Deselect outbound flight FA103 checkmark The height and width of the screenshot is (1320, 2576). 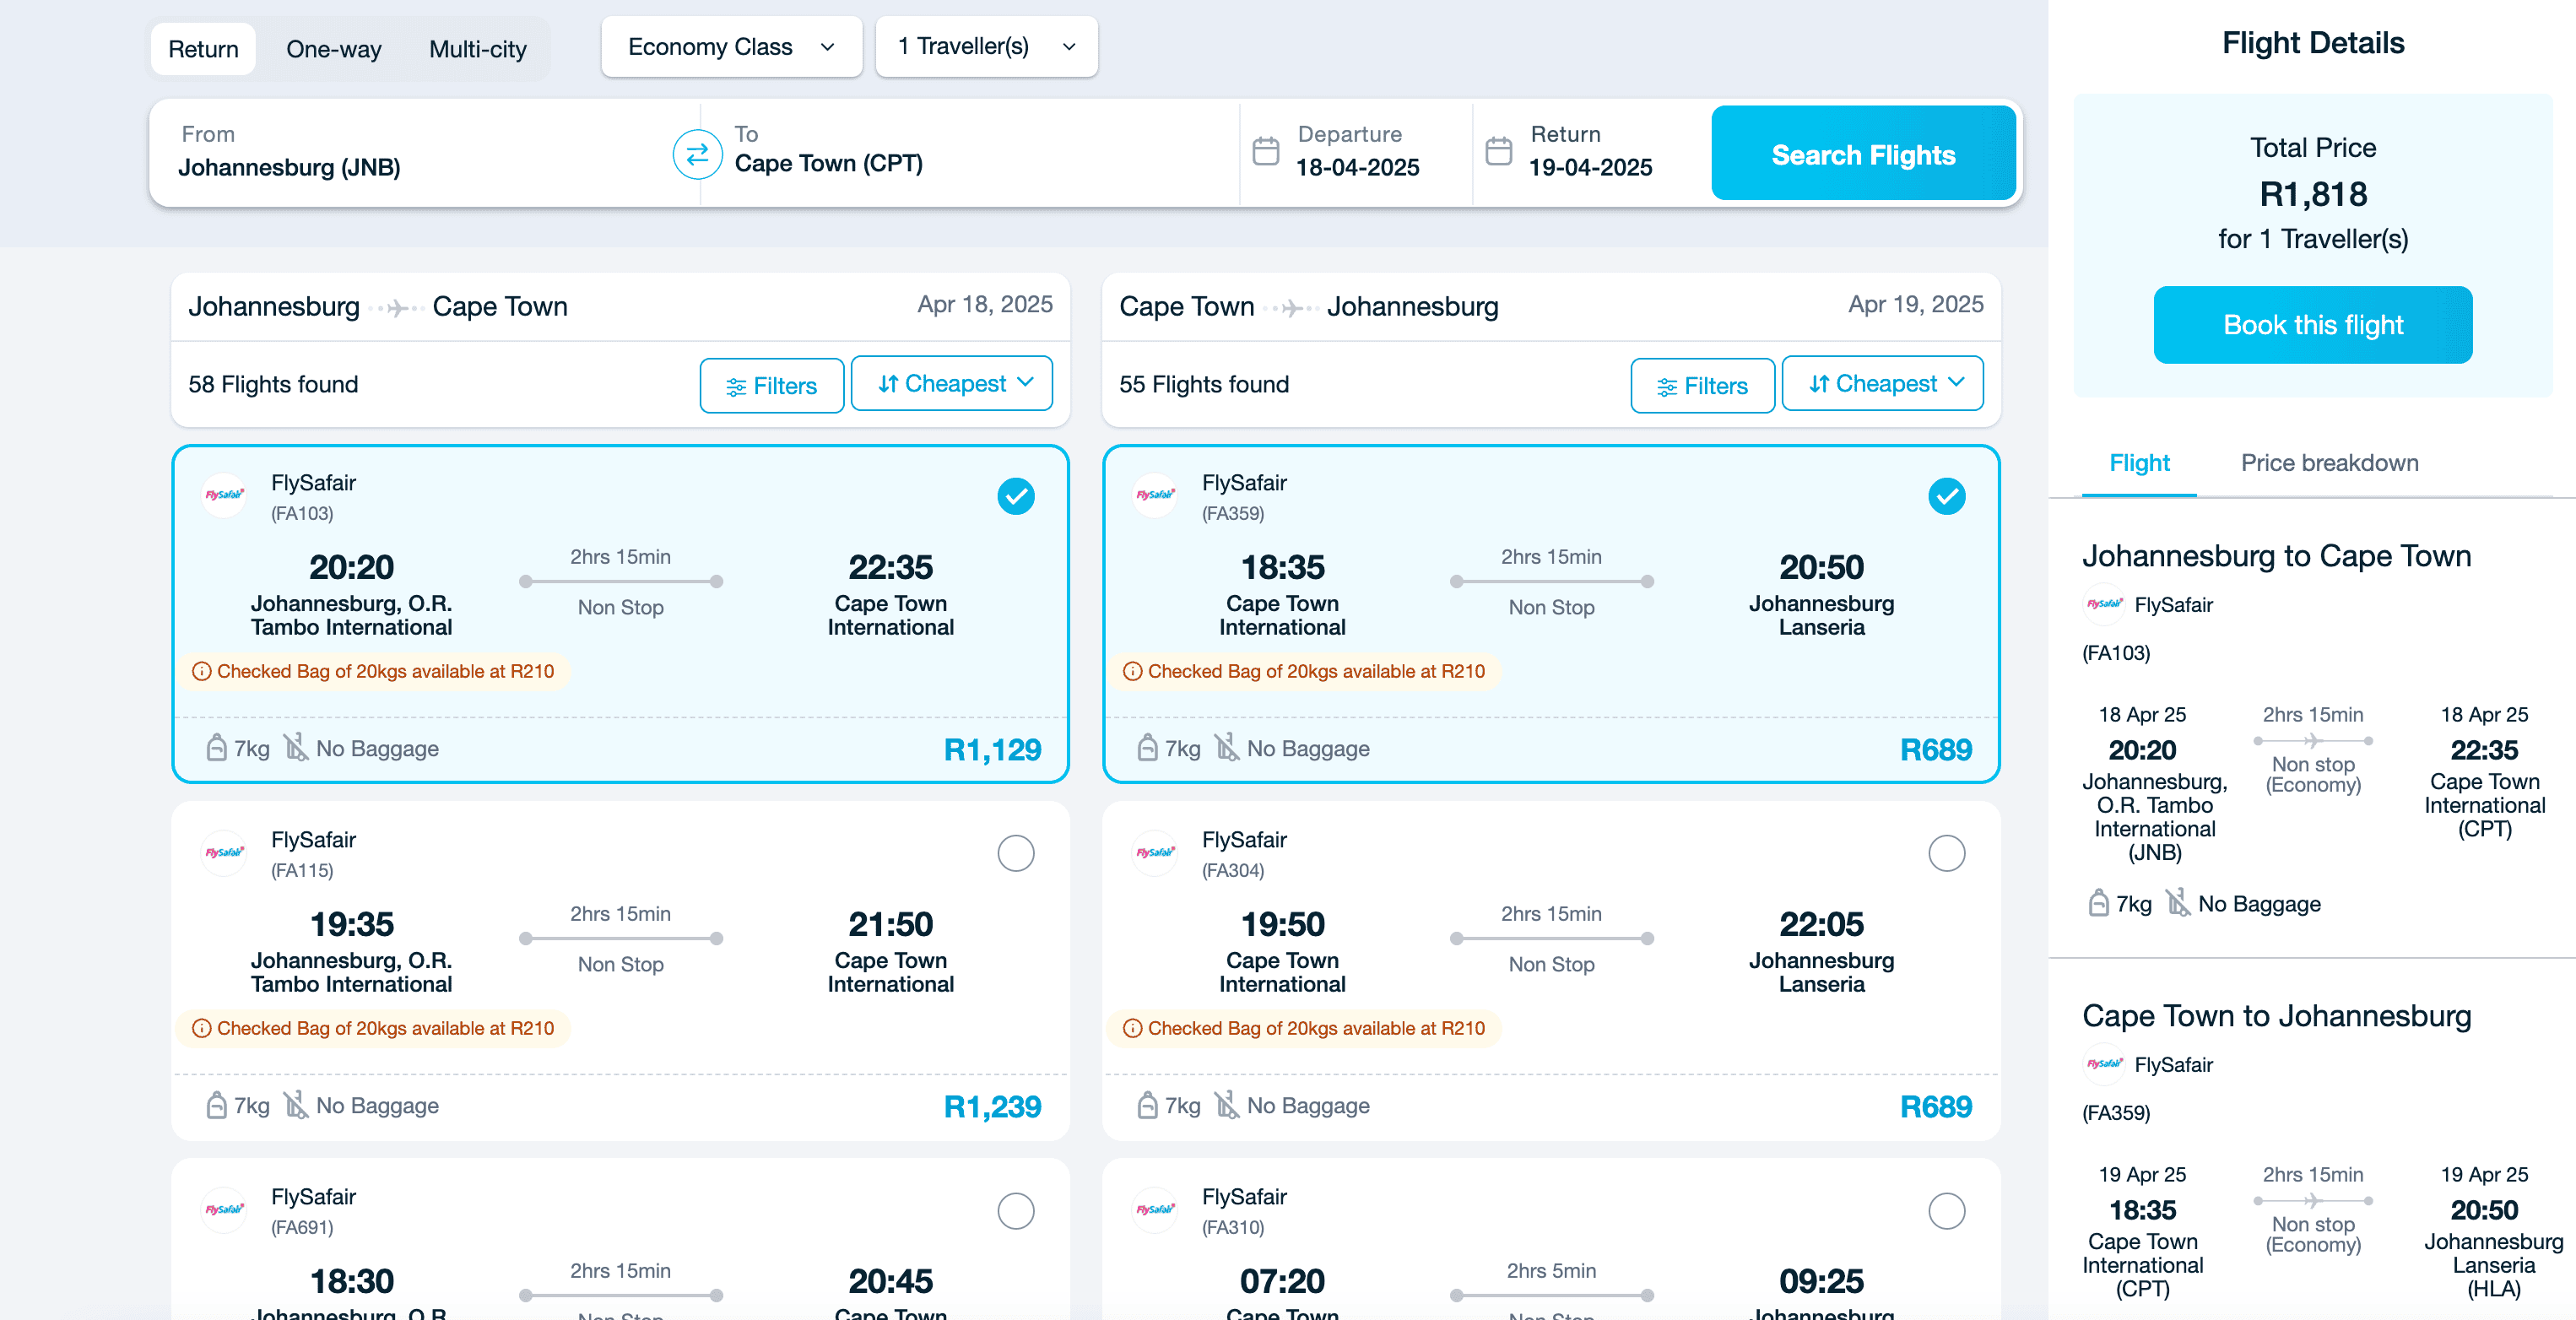(1016, 496)
